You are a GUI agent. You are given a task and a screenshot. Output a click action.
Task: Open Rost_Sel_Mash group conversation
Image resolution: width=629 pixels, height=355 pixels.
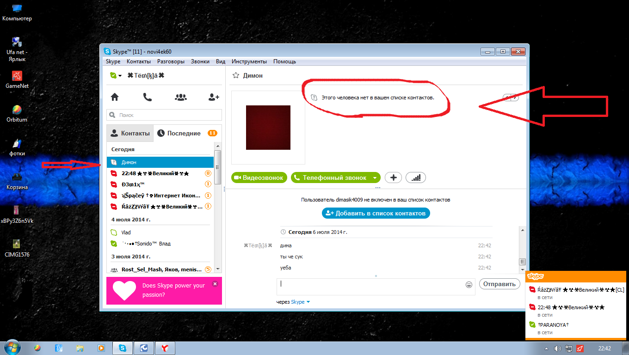click(160, 269)
